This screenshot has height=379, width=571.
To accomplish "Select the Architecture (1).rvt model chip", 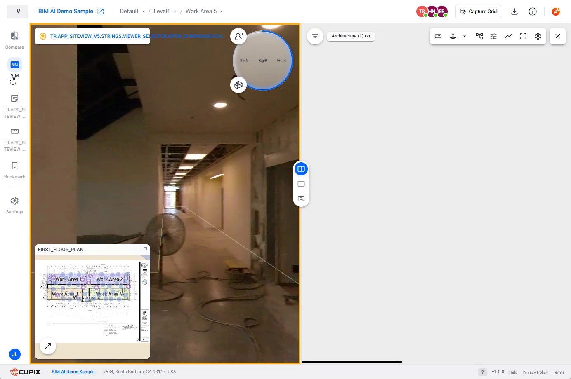I will click(351, 36).
